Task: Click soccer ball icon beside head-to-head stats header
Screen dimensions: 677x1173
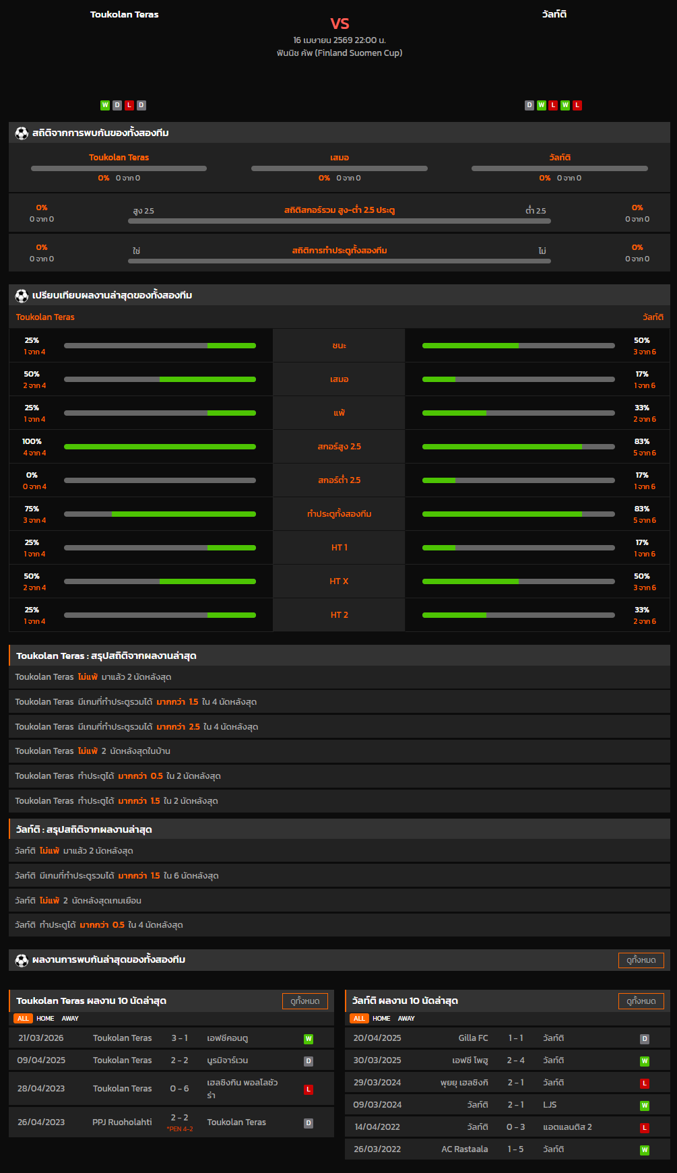Action: 22,133
